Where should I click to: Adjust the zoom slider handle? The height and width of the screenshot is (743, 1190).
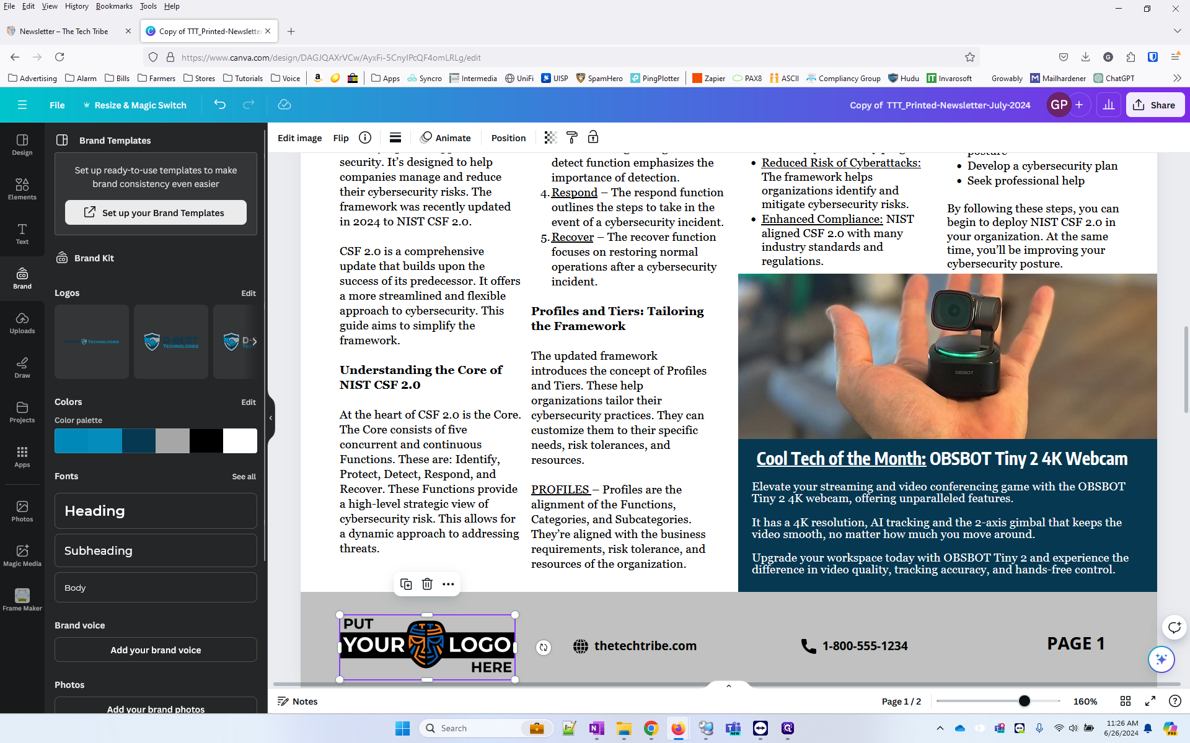(1024, 701)
